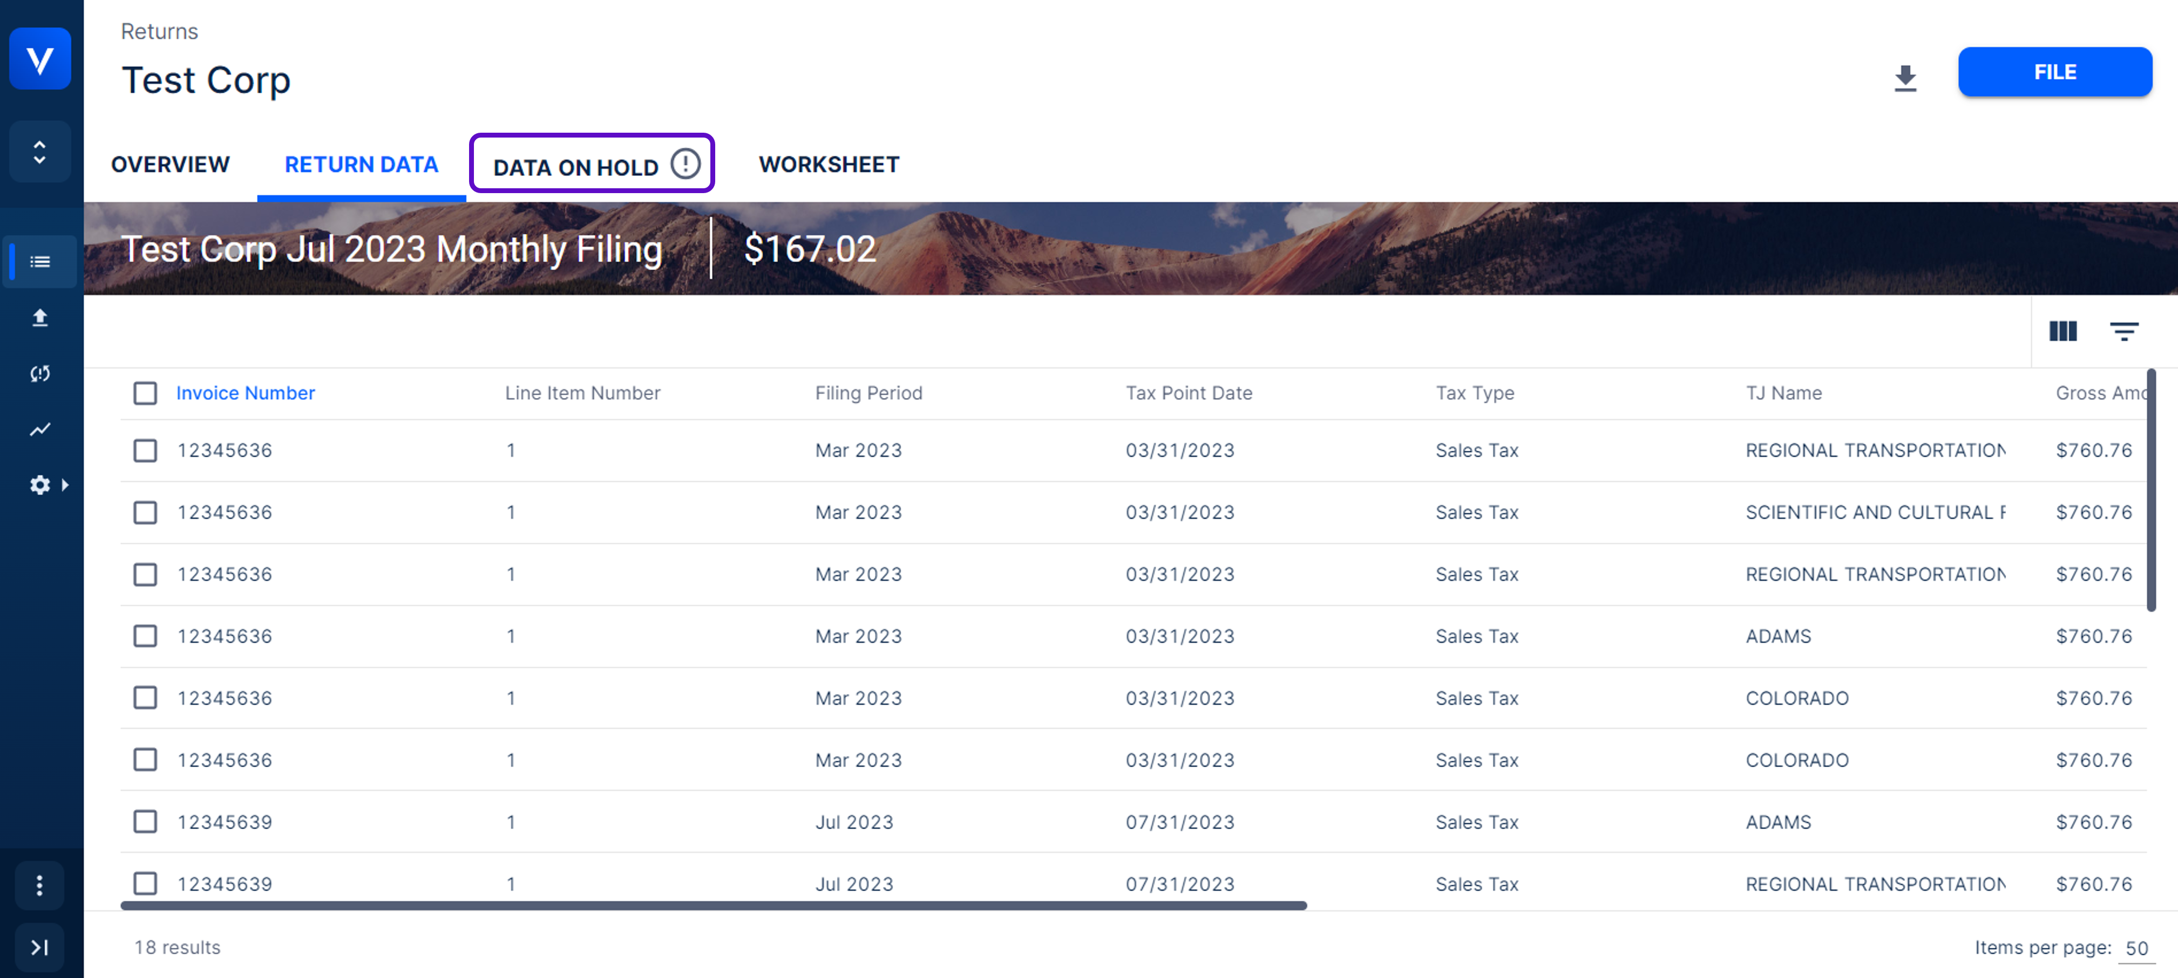Click the download icon beside FILE

(x=1905, y=78)
